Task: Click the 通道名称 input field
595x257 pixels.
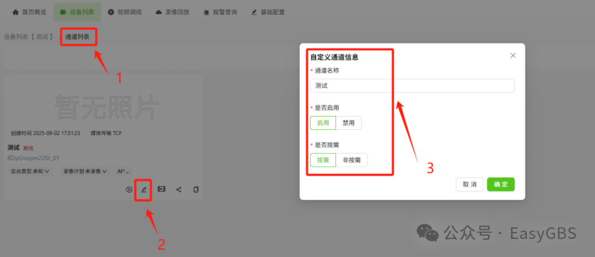Action: pyautogui.click(x=412, y=86)
